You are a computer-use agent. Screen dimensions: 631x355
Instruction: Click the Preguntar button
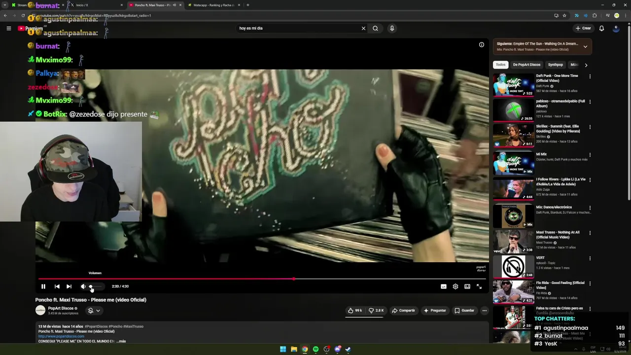435,311
